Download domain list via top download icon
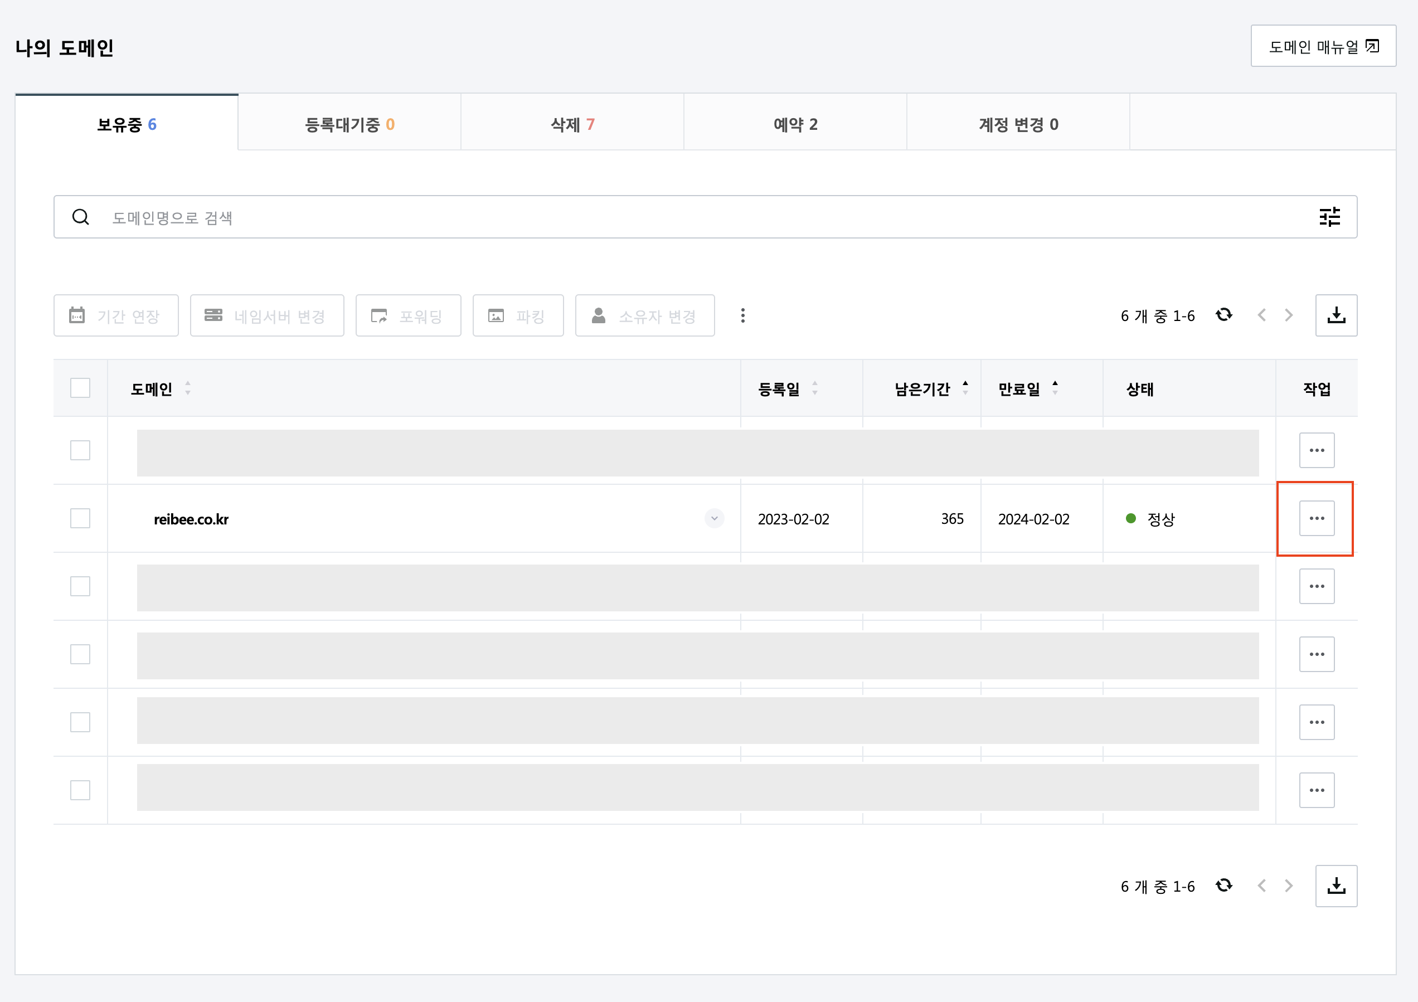This screenshot has width=1418, height=1002. [x=1336, y=315]
